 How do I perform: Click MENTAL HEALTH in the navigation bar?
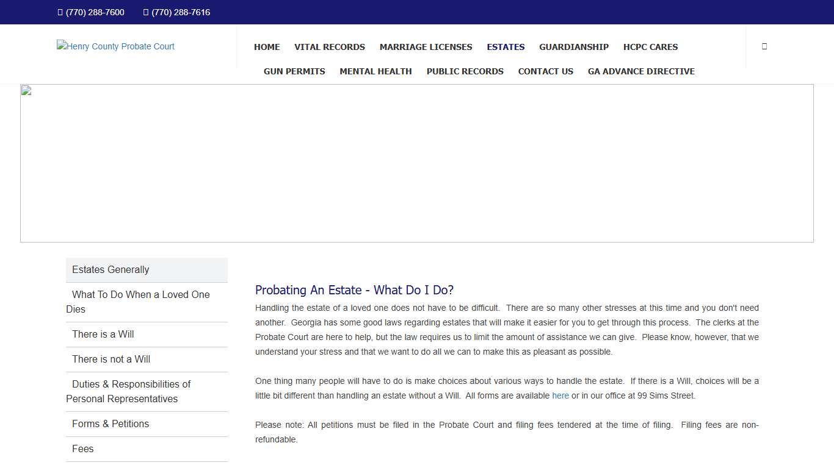click(375, 71)
